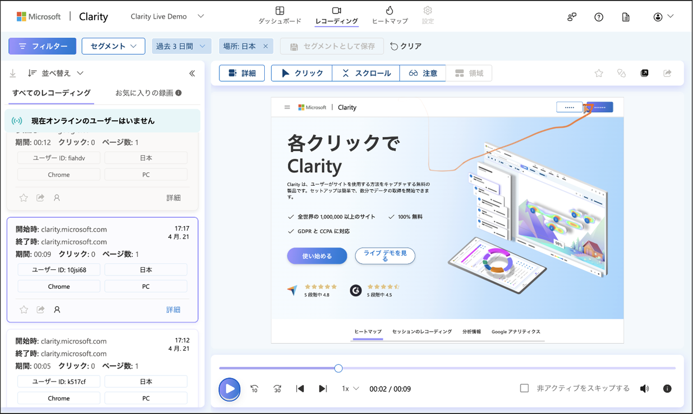The width and height of the screenshot is (693, 414).
Task: Clear filters with クリア button
Action: [406, 46]
